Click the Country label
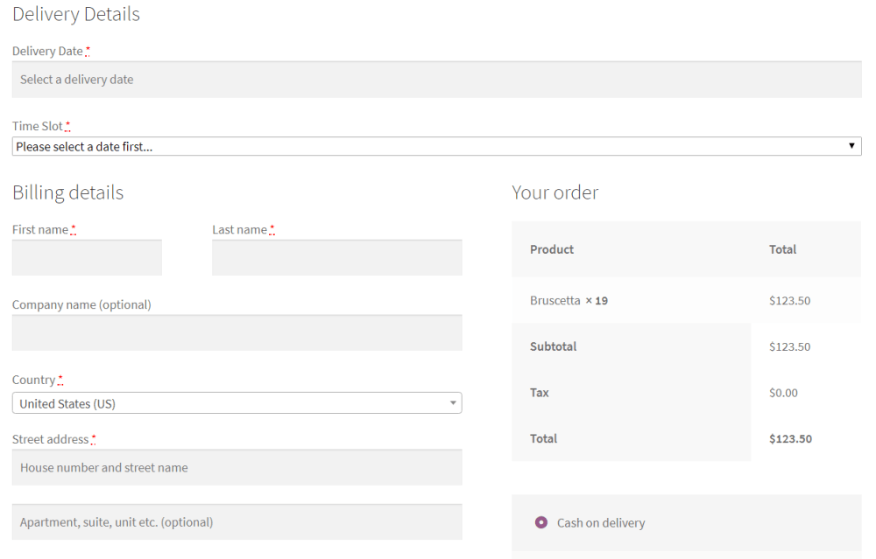 (x=33, y=381)
